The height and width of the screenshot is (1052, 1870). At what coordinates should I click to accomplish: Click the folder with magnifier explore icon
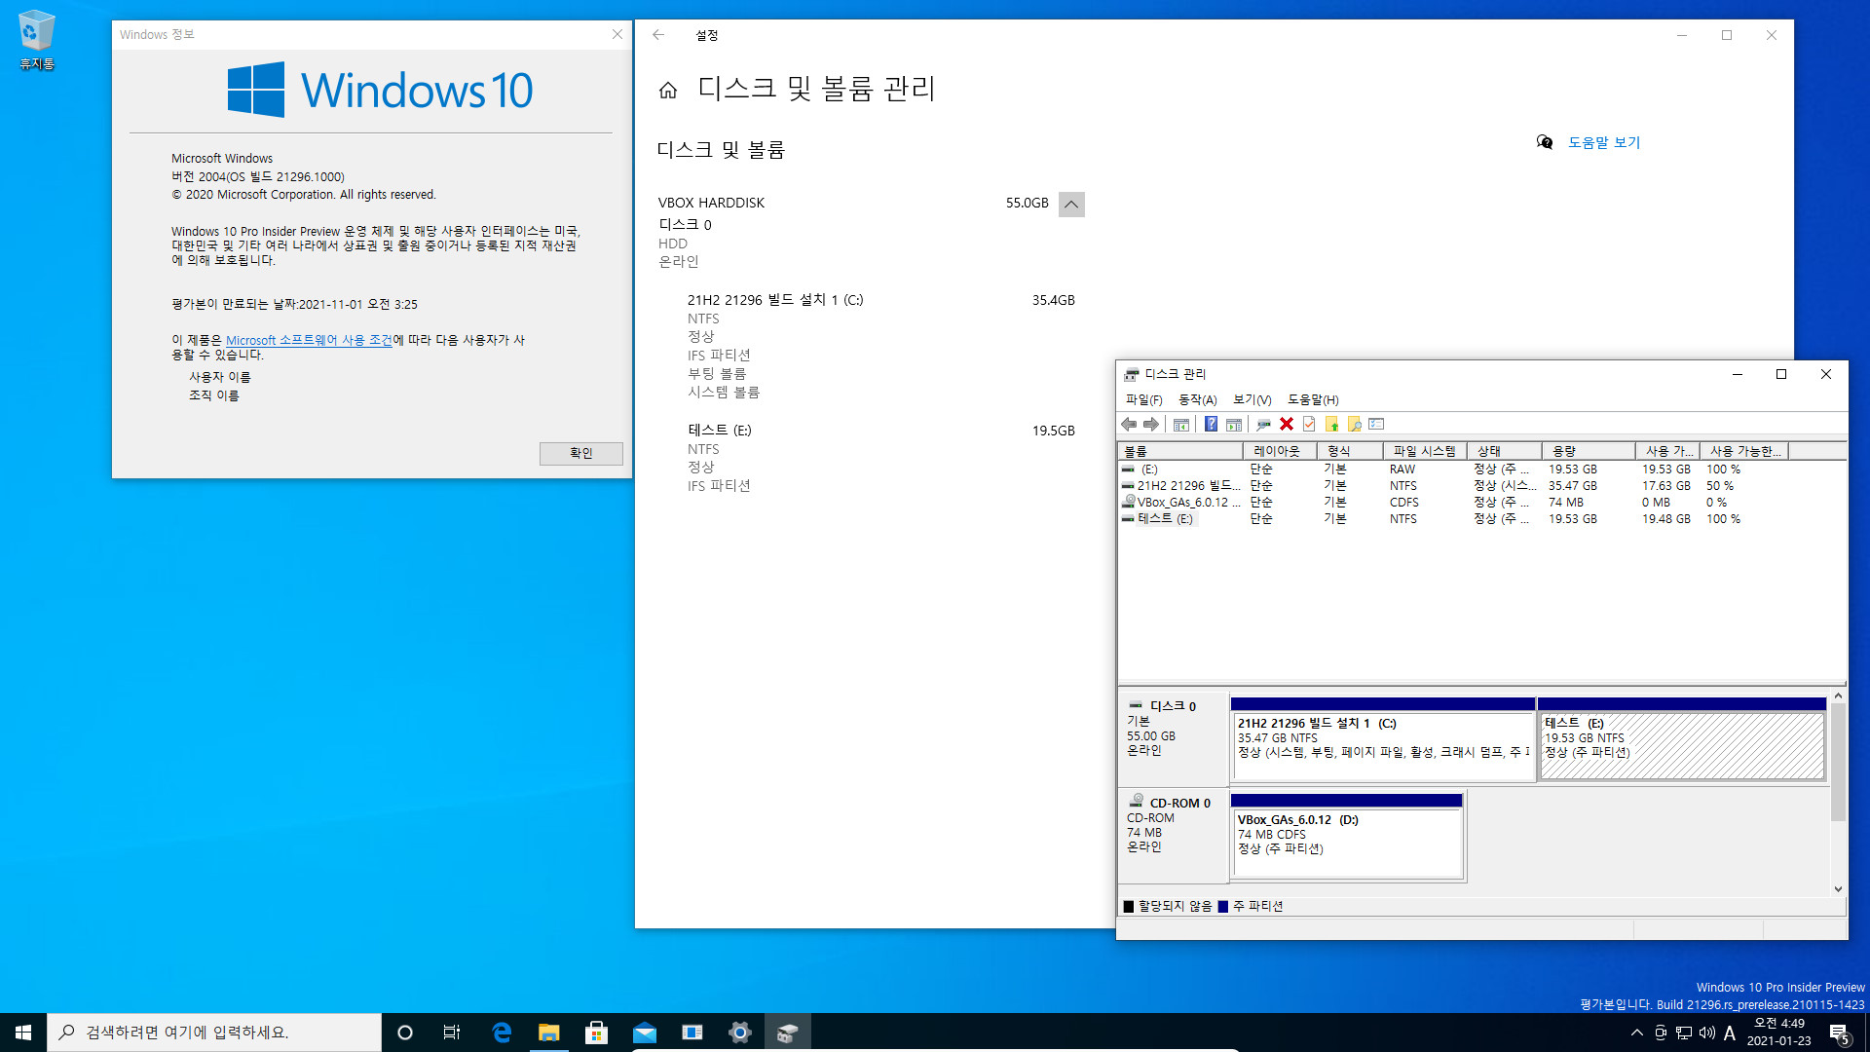pos(1354,425)
